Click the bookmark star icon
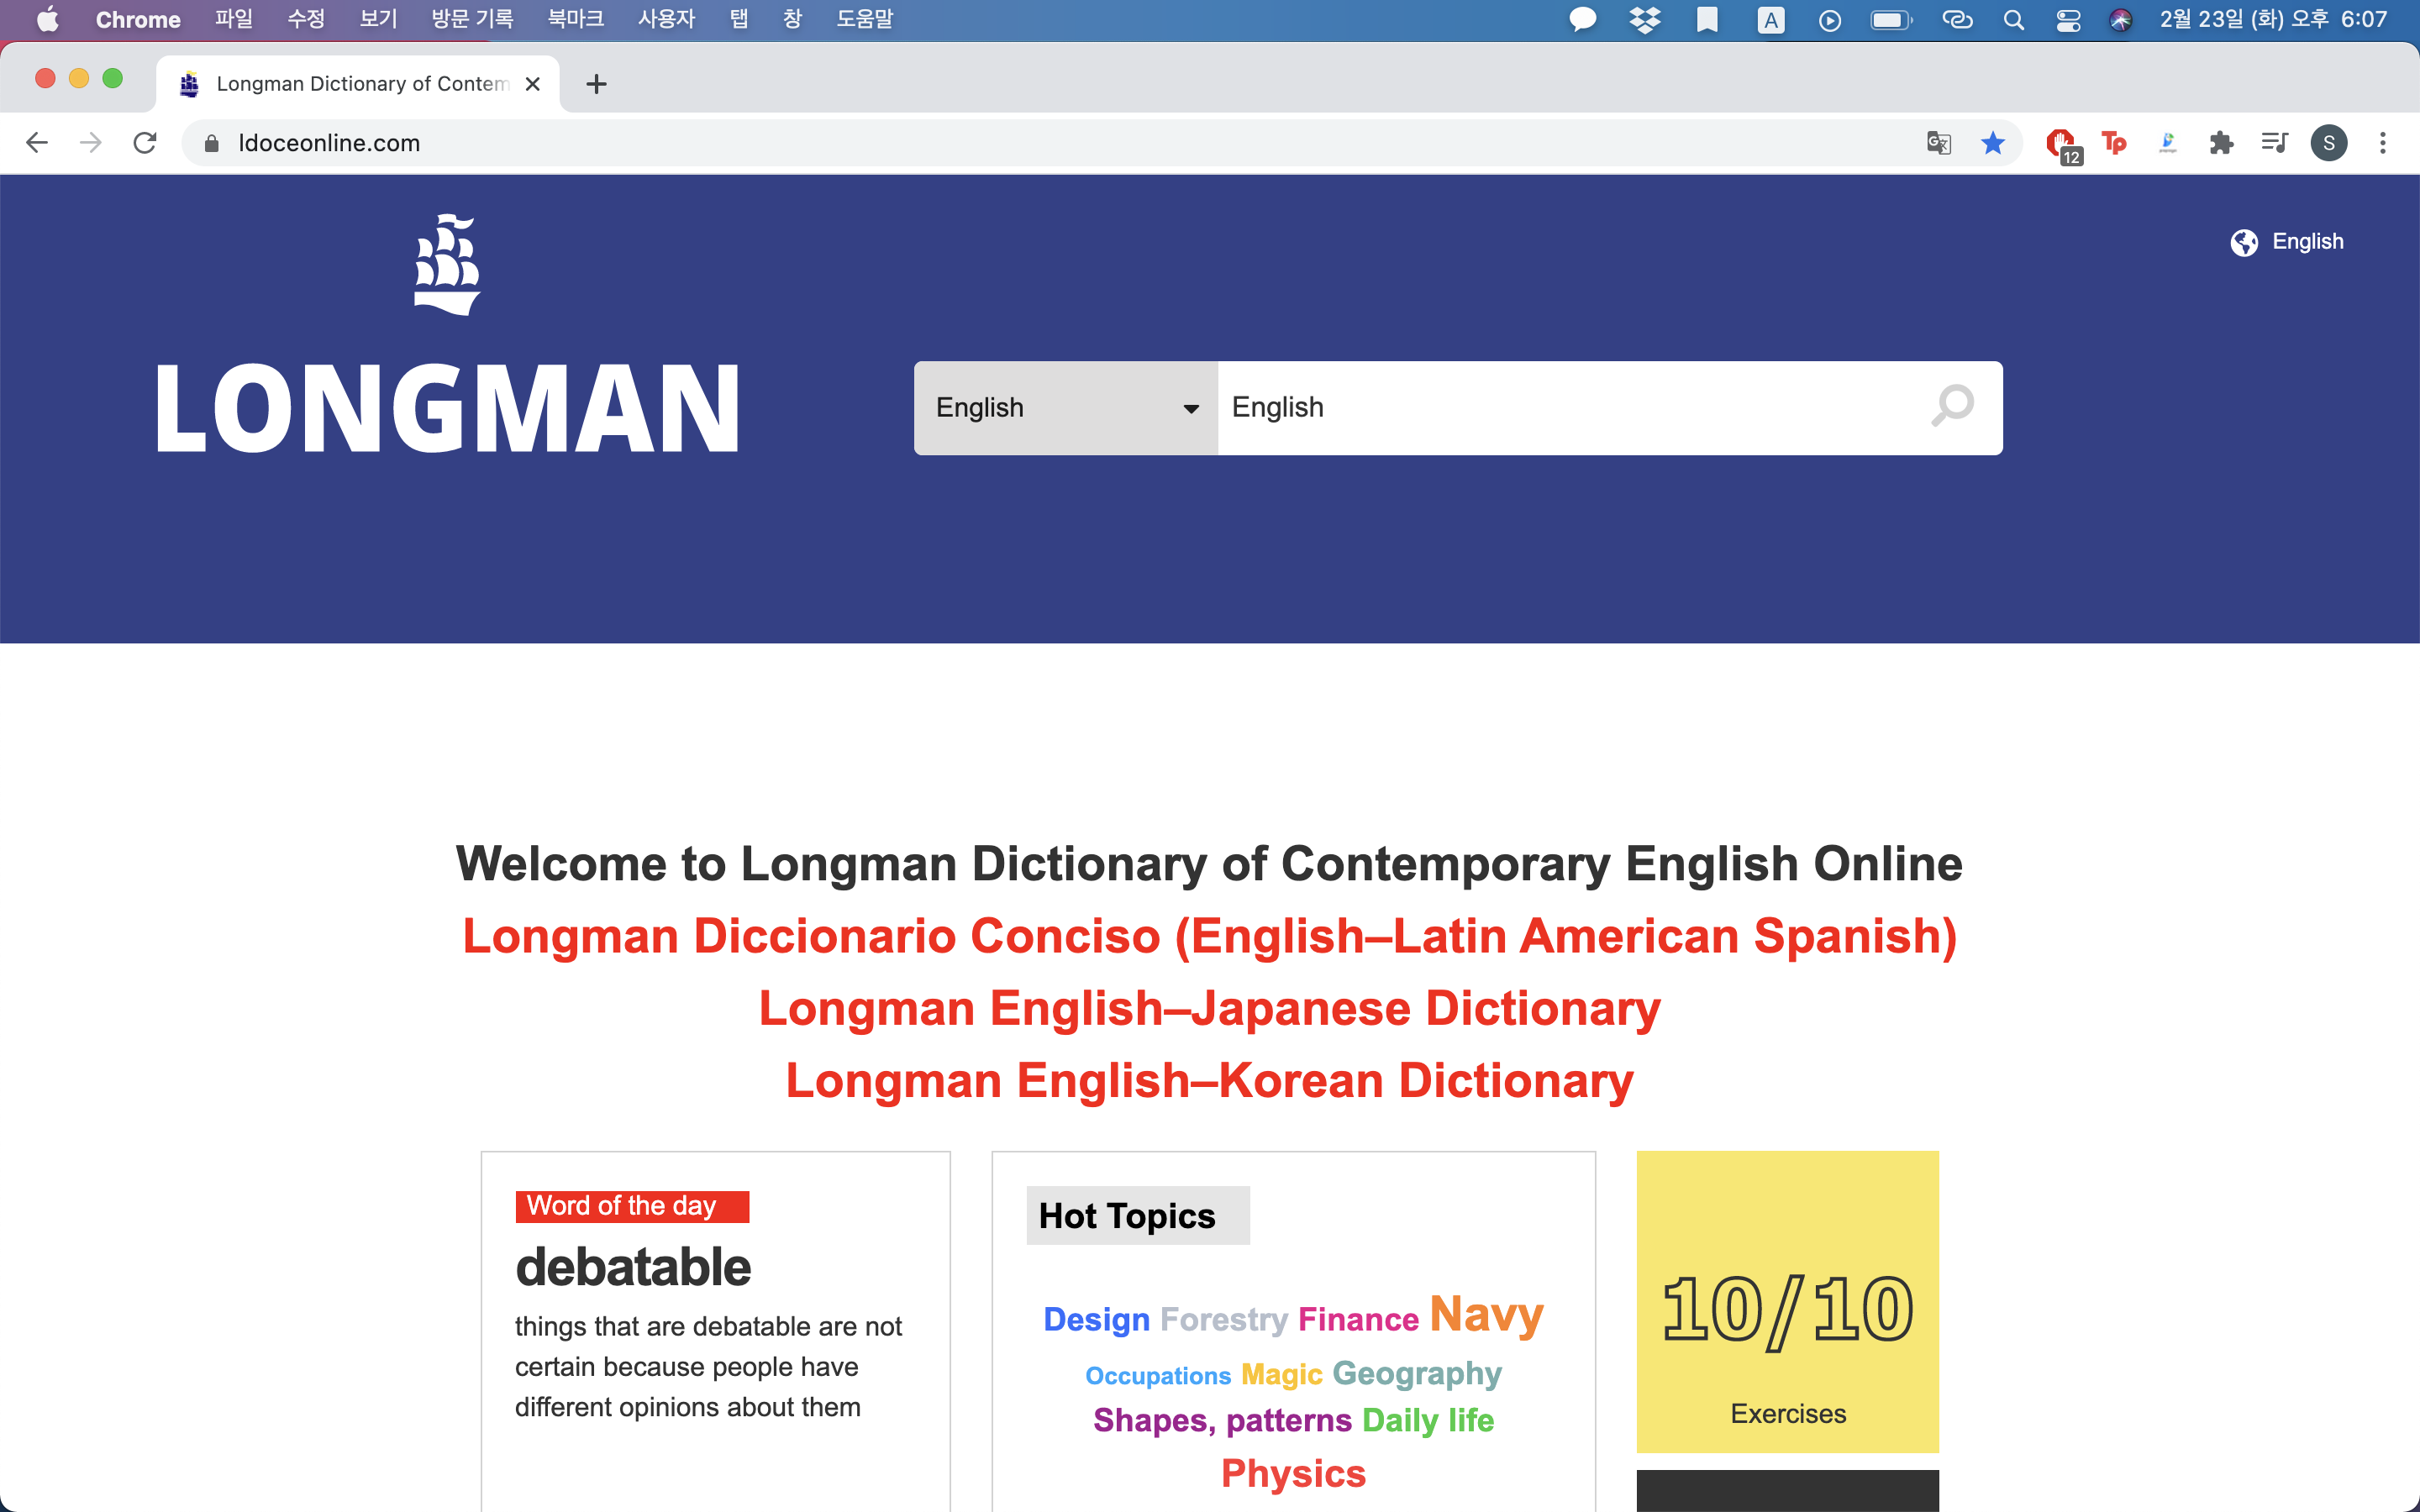This screenshot has height=1512, width=2420. pos(1992,143)
